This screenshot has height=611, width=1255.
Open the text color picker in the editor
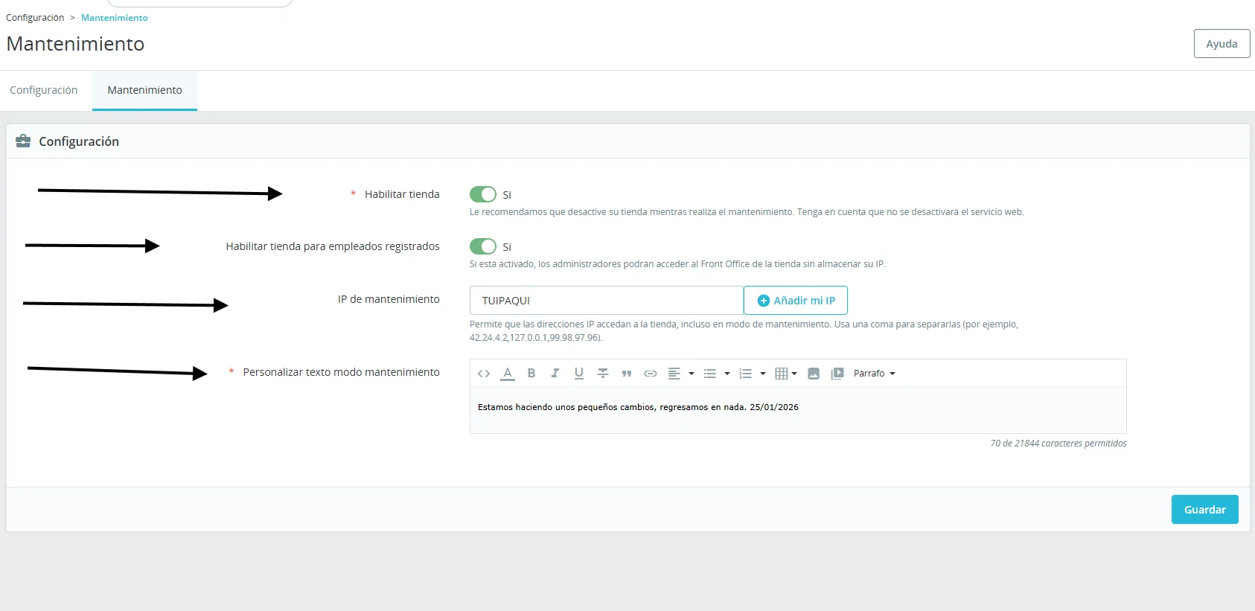point(508,374)
